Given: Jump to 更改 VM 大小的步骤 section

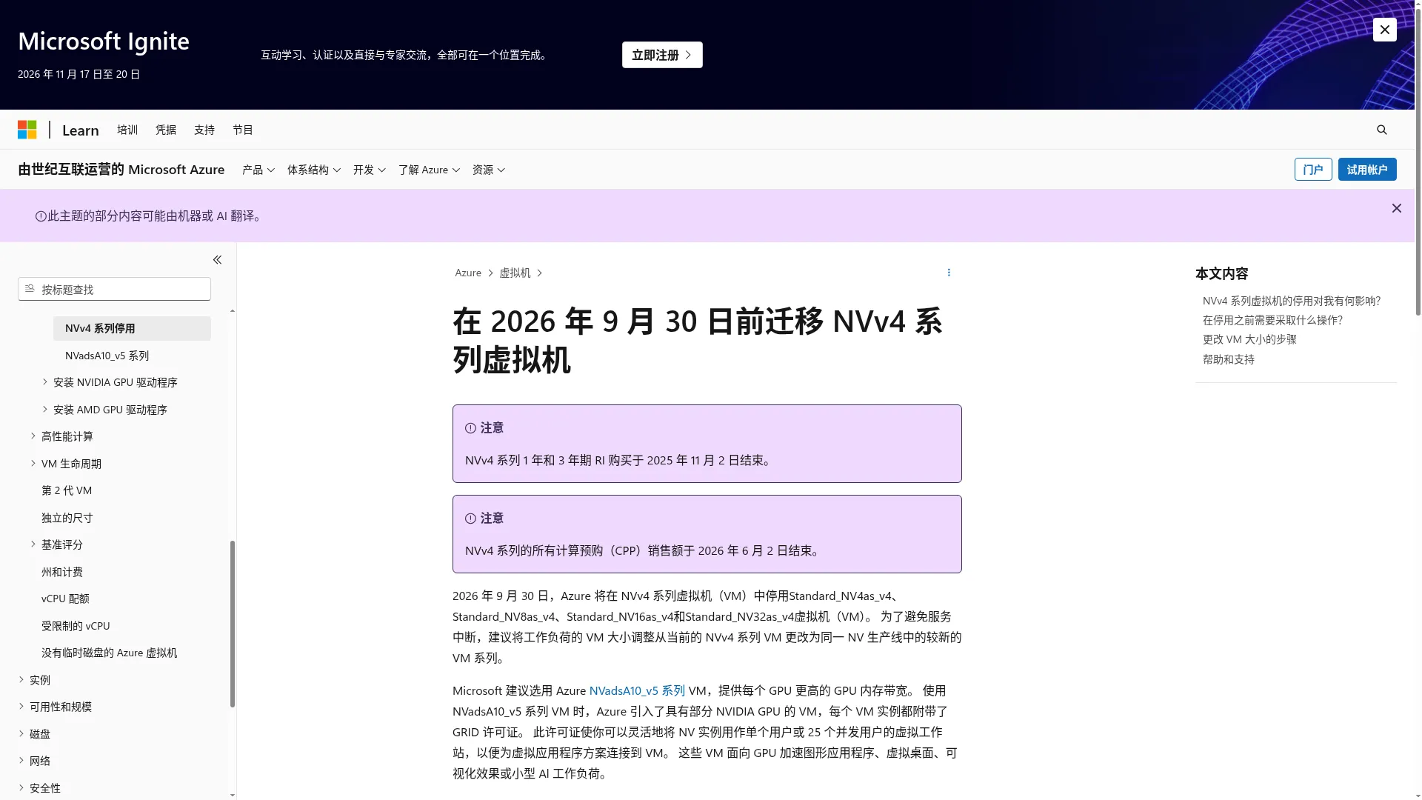Looking at the screenshot, I should (x=1249, y=339).
